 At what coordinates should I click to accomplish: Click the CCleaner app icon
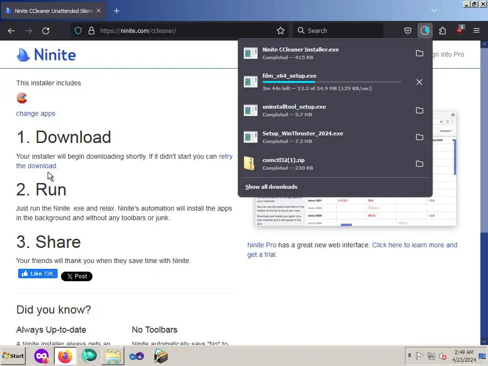click(x=22, y=98)
